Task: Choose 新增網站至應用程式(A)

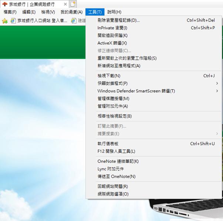Action: [x=154, y=66]
